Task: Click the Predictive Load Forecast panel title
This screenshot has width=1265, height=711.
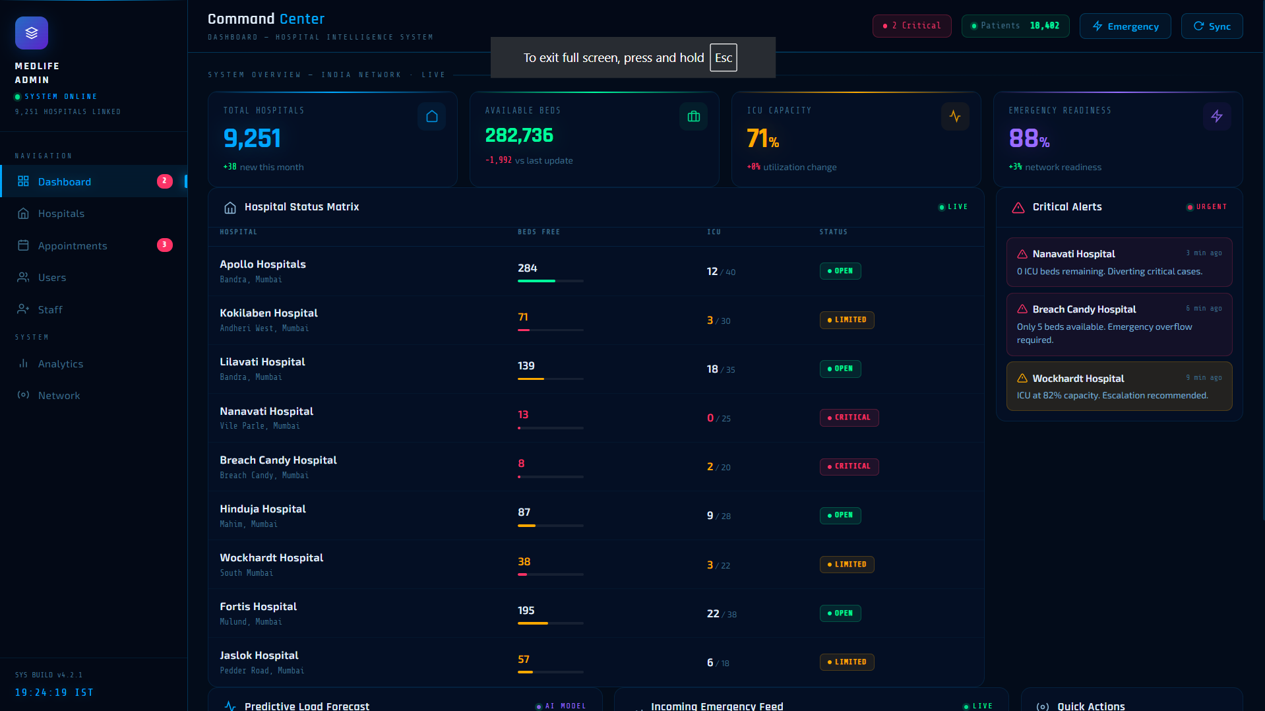Action: click(307, 706)
